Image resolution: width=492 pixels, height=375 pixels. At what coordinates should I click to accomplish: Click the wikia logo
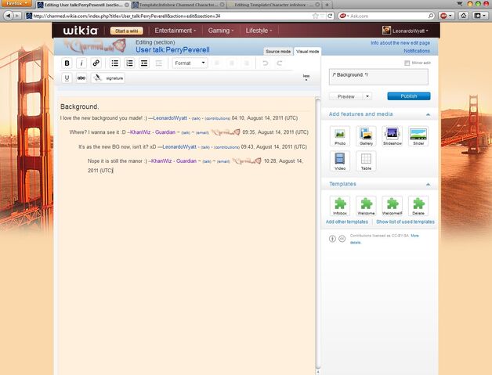point(81,31)
